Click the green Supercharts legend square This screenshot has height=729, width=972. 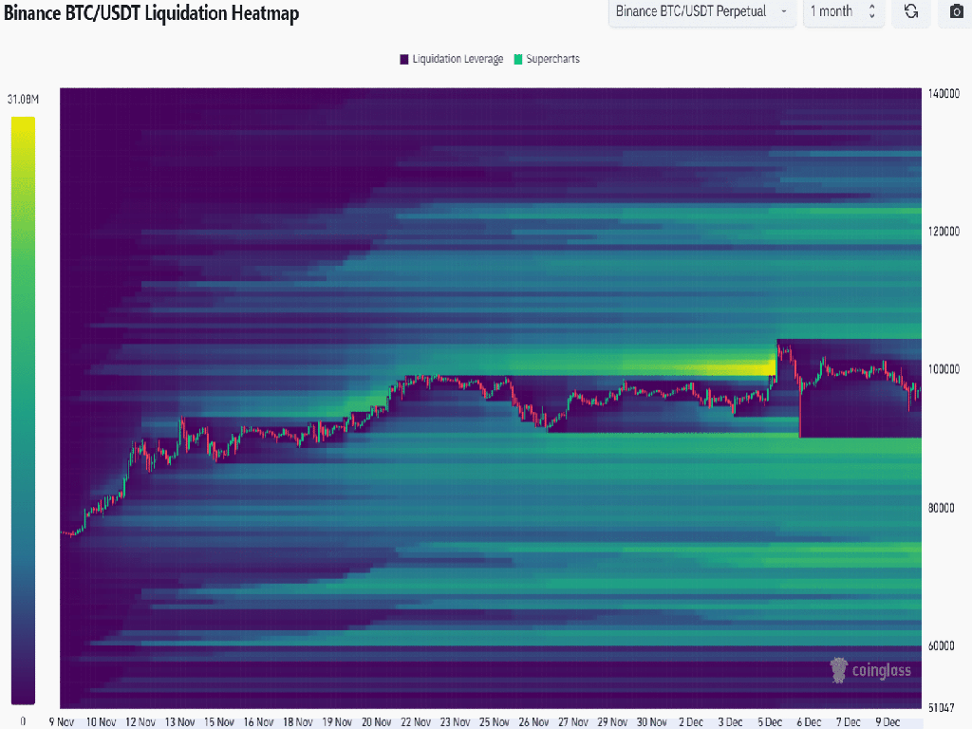(517, 59)
